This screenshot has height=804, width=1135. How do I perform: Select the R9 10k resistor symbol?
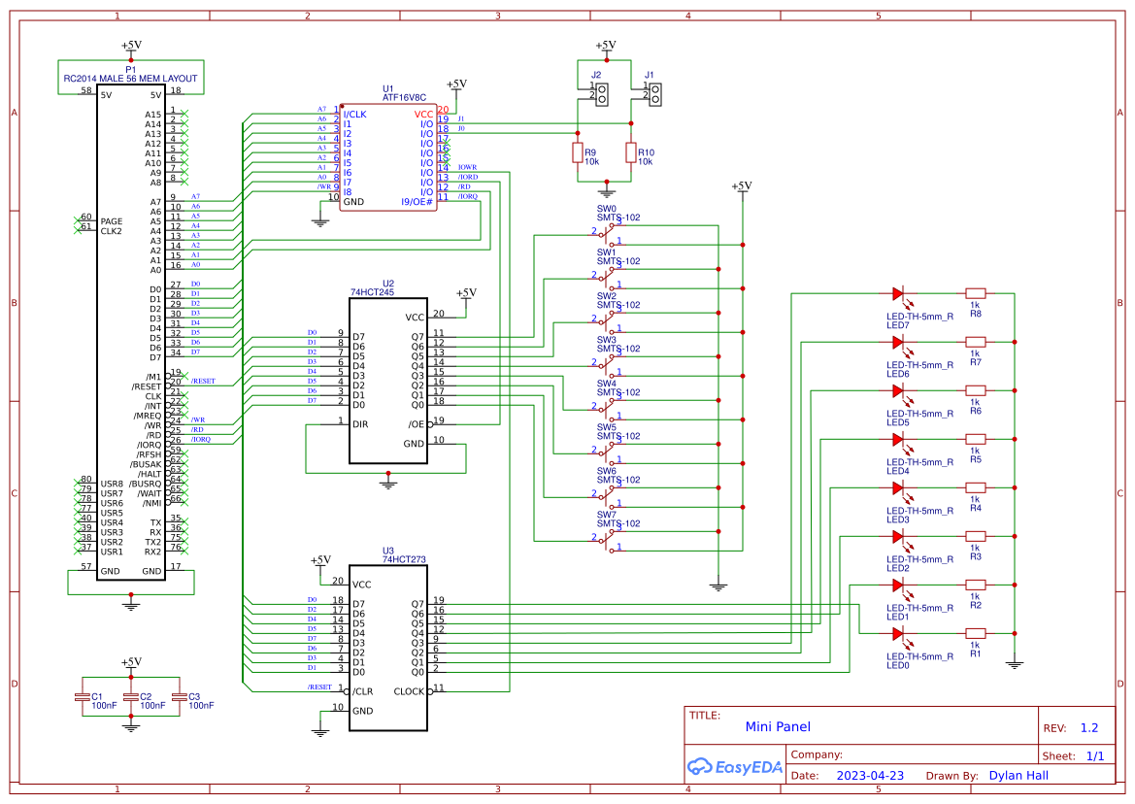point(577,153)
